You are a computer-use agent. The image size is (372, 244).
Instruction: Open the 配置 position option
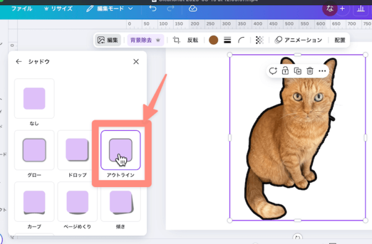point(340,40)
